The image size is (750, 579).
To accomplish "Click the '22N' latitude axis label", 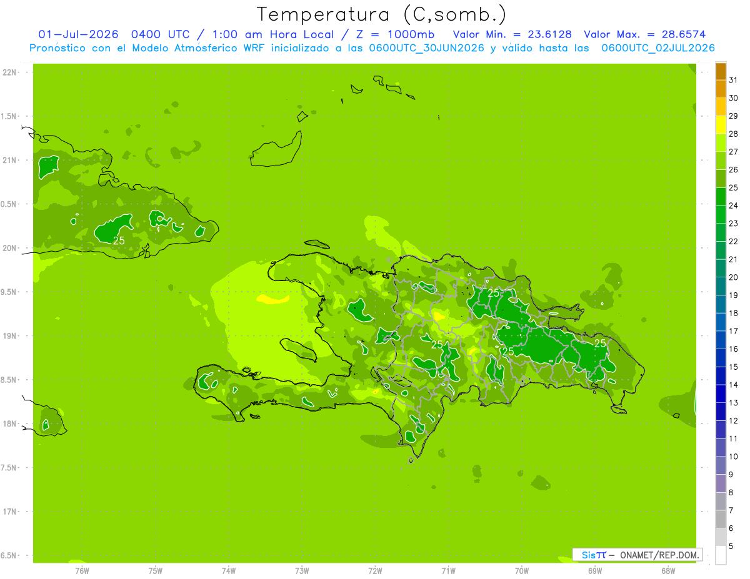I will click(x=10, y=72).
